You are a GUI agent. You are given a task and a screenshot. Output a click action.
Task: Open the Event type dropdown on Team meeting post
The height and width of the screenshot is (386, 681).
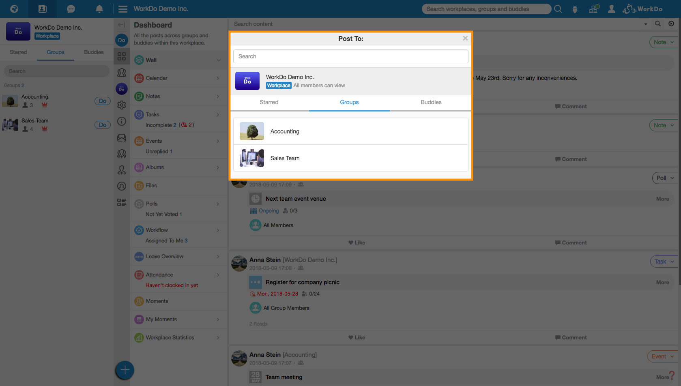663,356
